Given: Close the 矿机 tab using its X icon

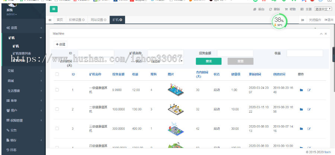Looking at the screenshot, I should (121, 20).
